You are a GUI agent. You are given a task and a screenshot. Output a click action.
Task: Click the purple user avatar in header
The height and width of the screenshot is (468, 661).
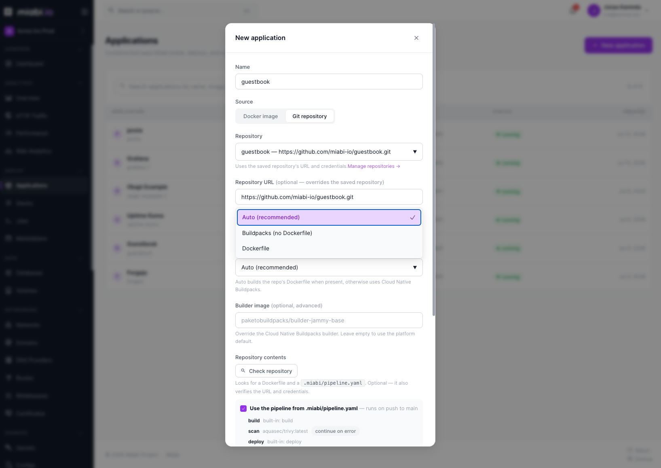tap(594, 11)
